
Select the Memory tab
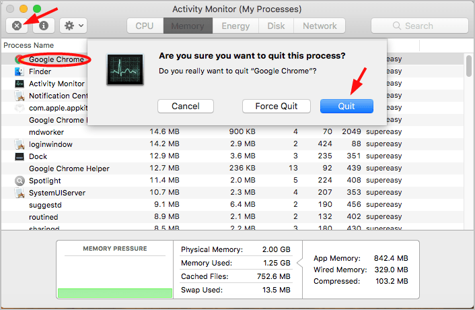pyautogui.click(x=188, y=26)
